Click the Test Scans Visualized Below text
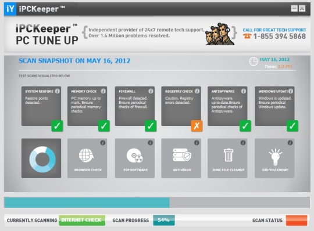Screen dimensions: 314x231 [44, 76]
